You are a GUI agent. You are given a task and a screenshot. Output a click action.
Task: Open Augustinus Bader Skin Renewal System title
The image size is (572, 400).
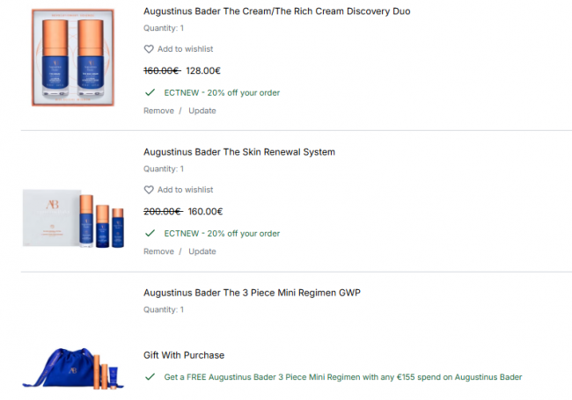[239, 152]
